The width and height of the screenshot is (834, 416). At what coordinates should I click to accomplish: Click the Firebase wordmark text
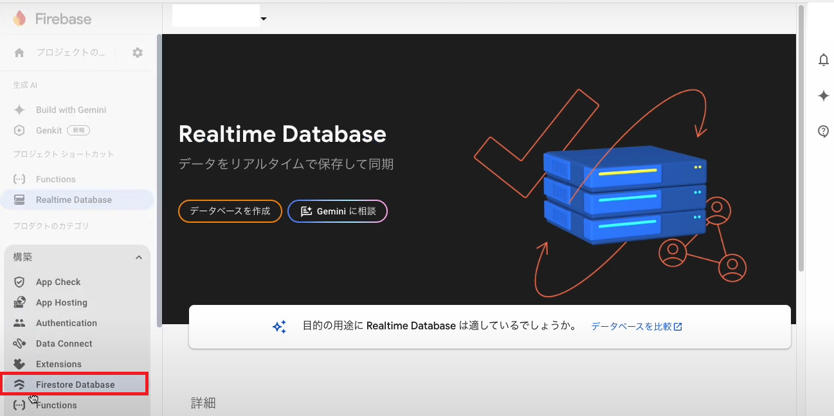63,19
